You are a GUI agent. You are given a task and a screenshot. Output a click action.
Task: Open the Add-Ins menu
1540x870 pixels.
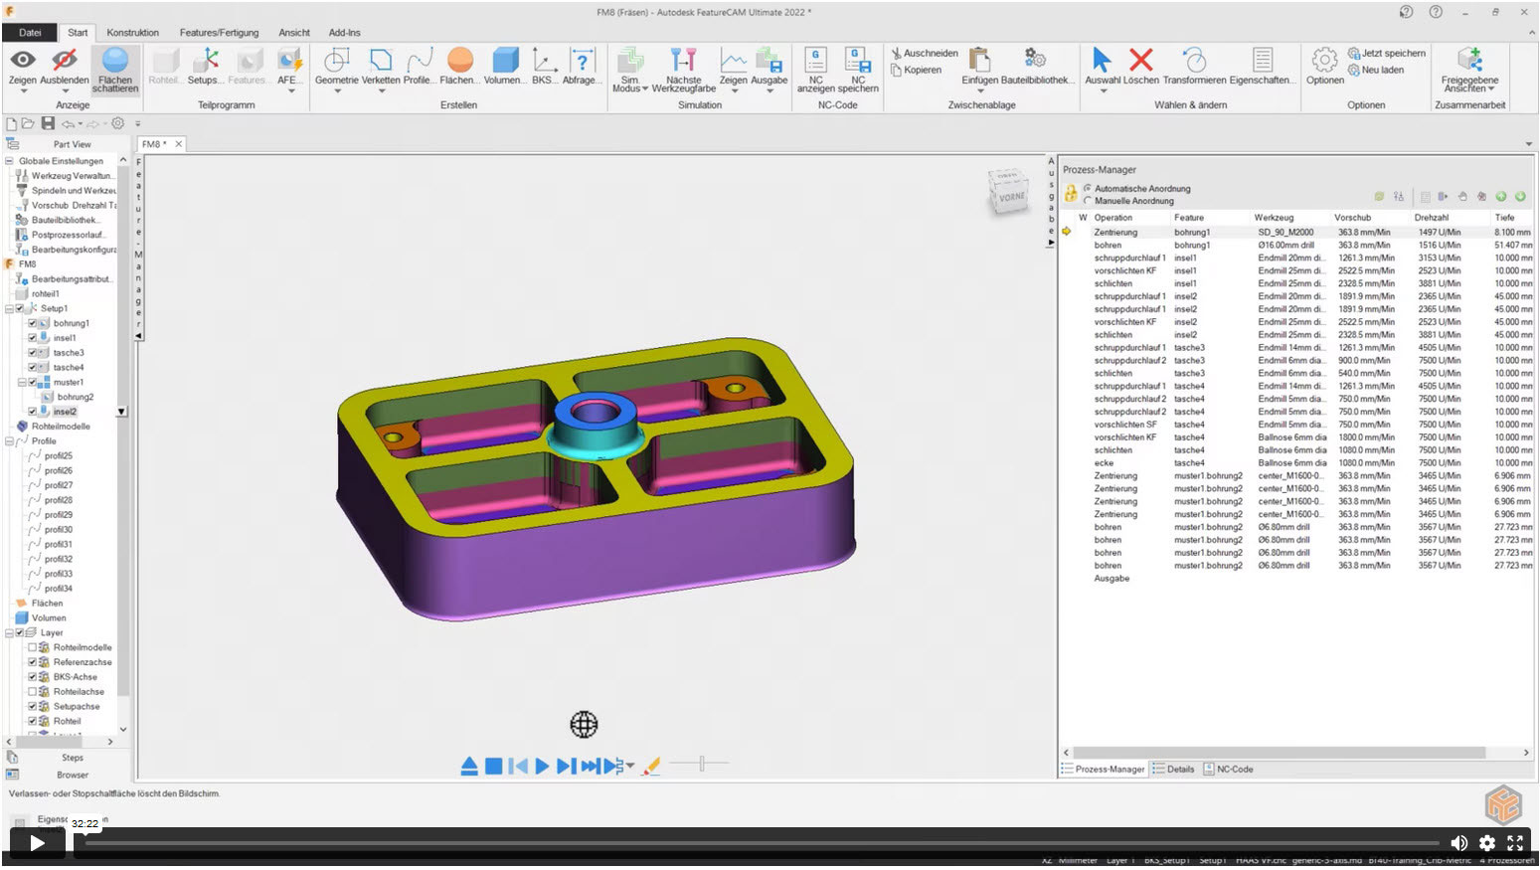tap(344, 32)
